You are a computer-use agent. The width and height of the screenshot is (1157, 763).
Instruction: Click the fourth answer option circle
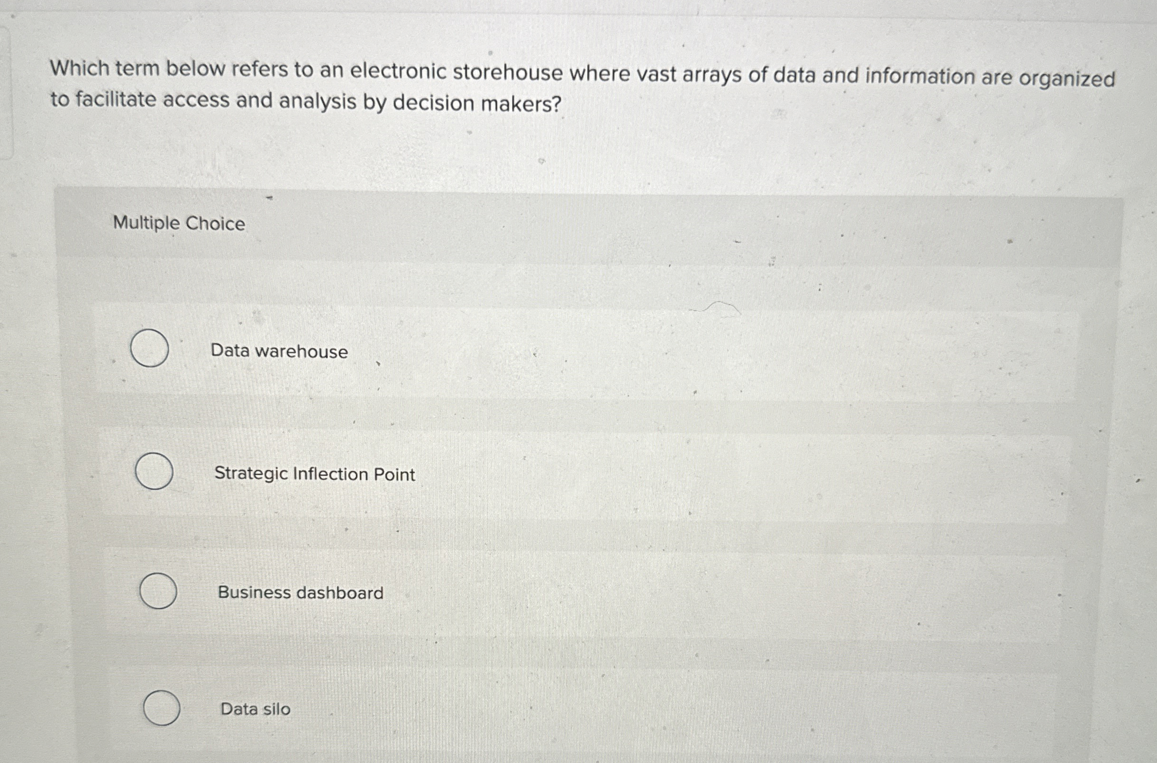pos(161,708)
